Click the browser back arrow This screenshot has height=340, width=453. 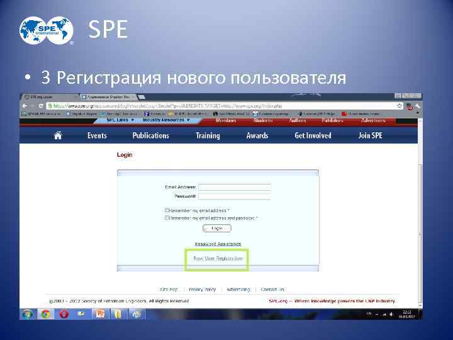[25, 106]
